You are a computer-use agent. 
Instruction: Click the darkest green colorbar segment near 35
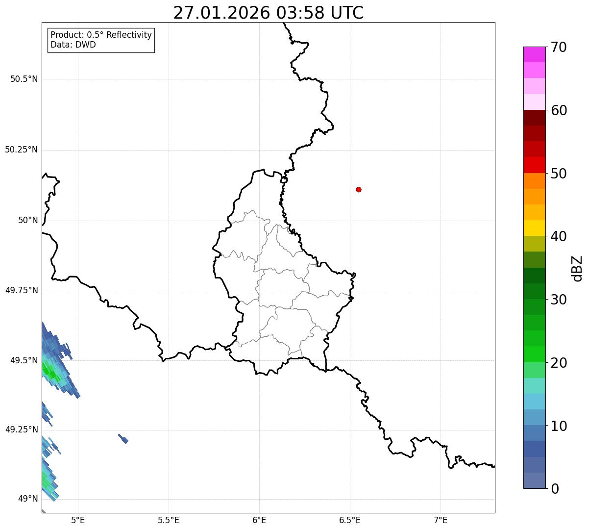534,276
